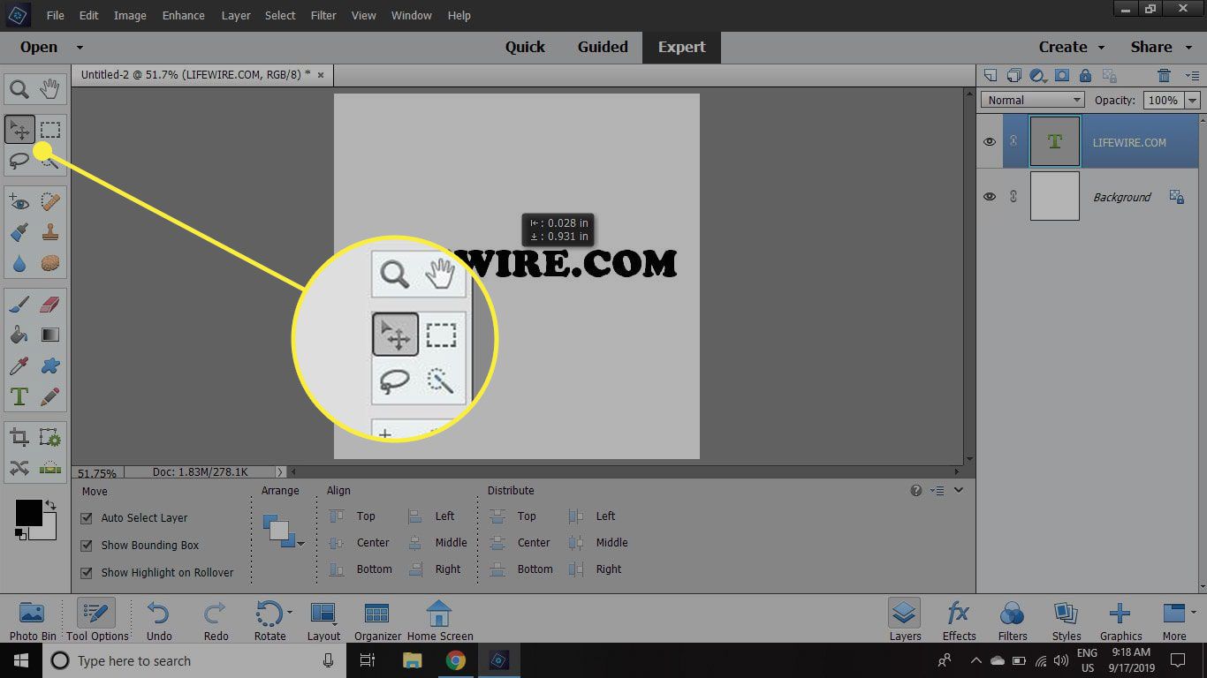Image resolution: width=1207 pixels, height=678 pixels.
Task: Go to Home Screen
Action: [439, 621]
